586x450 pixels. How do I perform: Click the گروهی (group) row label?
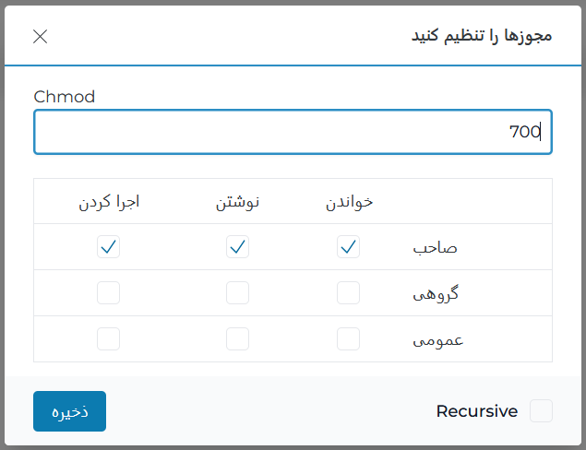point(436,294)
